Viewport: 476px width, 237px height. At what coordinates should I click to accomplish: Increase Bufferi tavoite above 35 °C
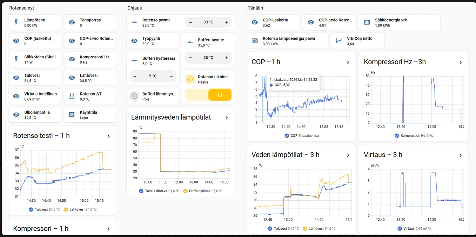click(x=227, y=58)
